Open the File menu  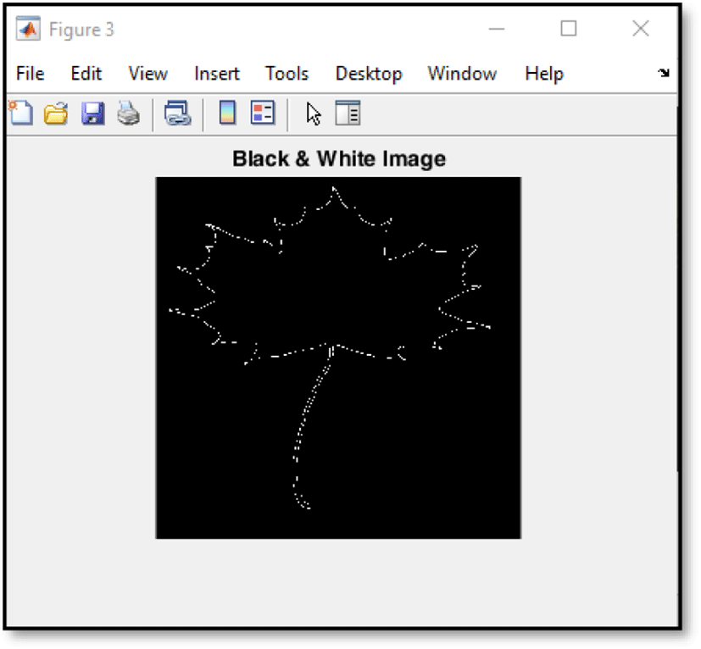(x=30, y=74)
